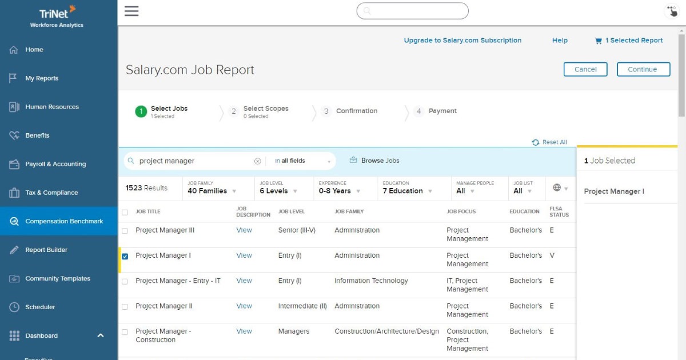Navigate to Payroll & Accounting
The height and width of the screenshot is (360, 686).
[x=54, y=164]
